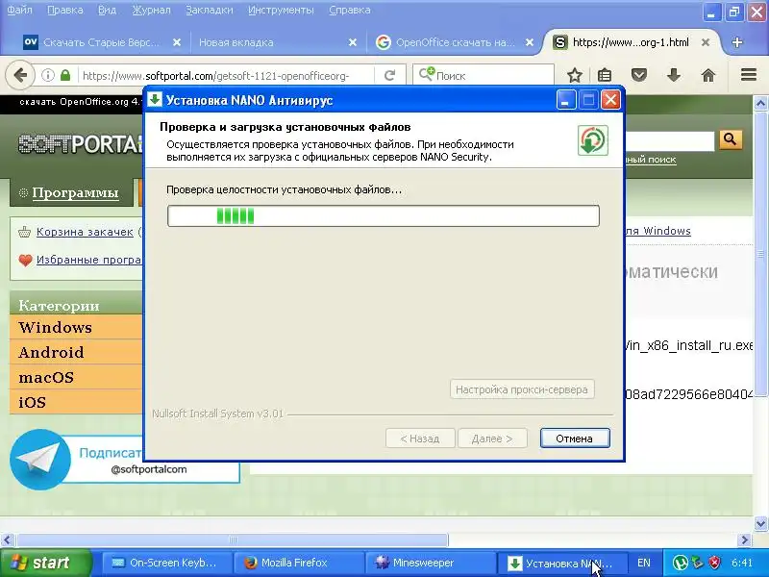Switch to Установка NANO taskbar item
769x577 pixels.
click(561, 563)
